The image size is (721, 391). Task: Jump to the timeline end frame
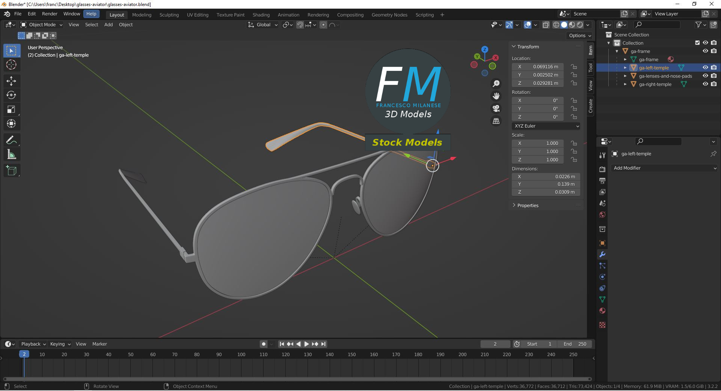[x=323, y=344]
